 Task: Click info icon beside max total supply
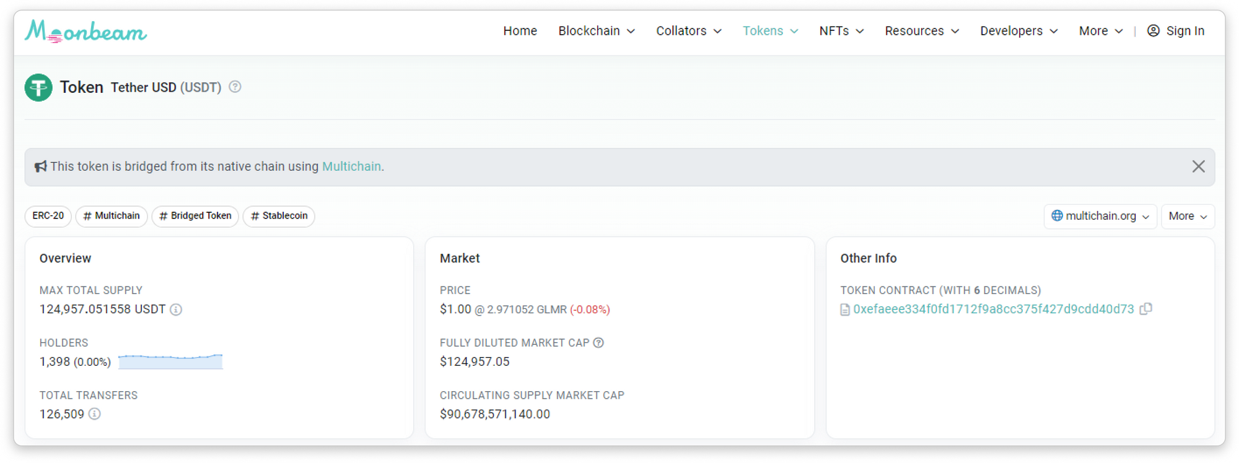click(176, 309)
